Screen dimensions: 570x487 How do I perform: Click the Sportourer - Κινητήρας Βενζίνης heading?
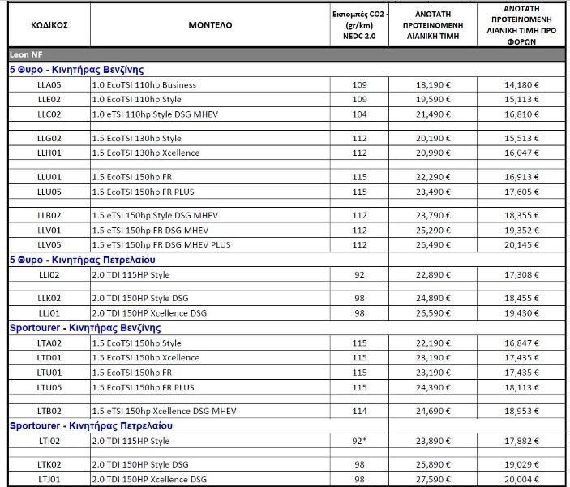[x=85, y=328]
